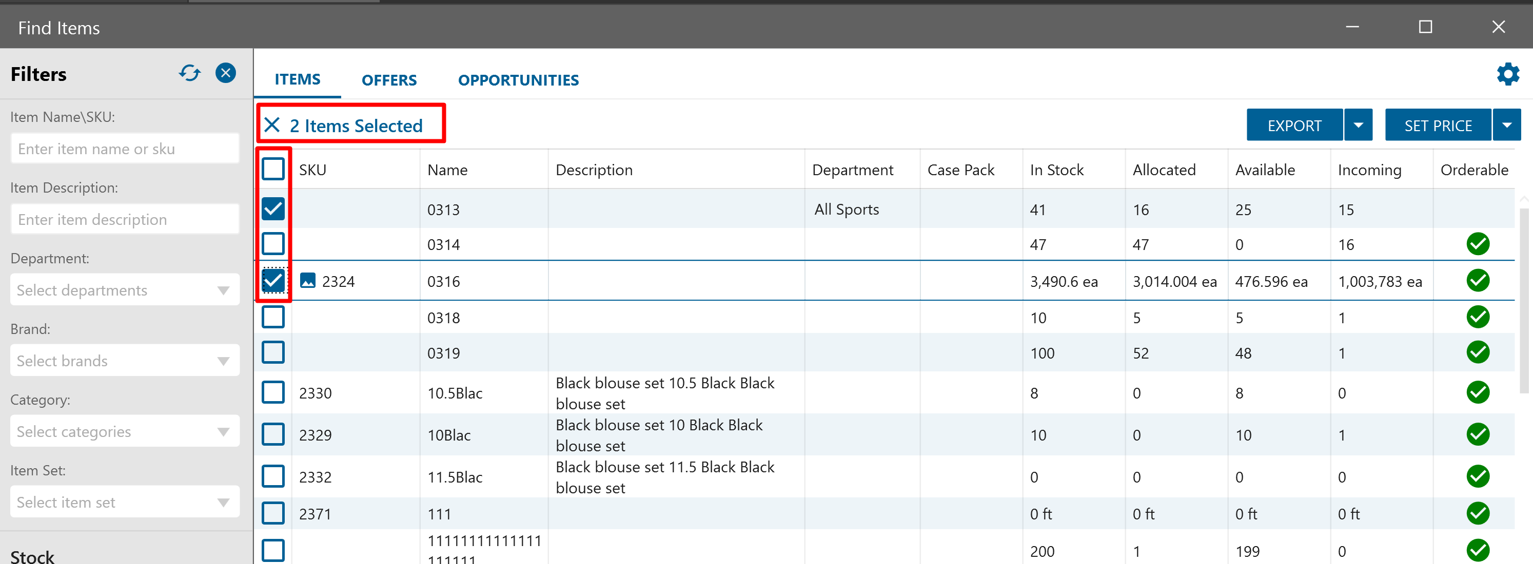Viewport: 1533px width, 564px height.
Task: Click the orderable checkmark for item 0314
Action: (1478, 244)
